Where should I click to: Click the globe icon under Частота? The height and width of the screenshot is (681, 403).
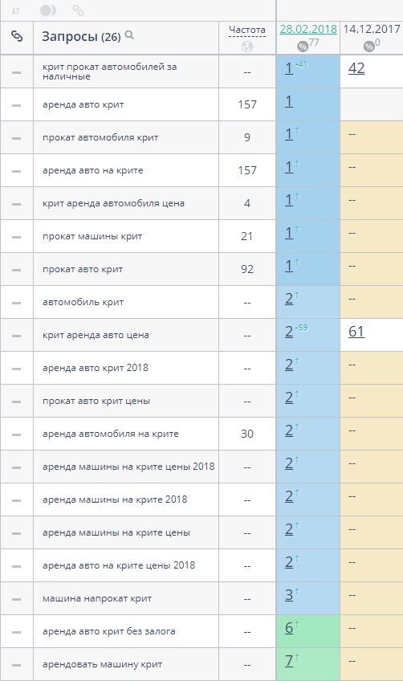tap(247, 47)
